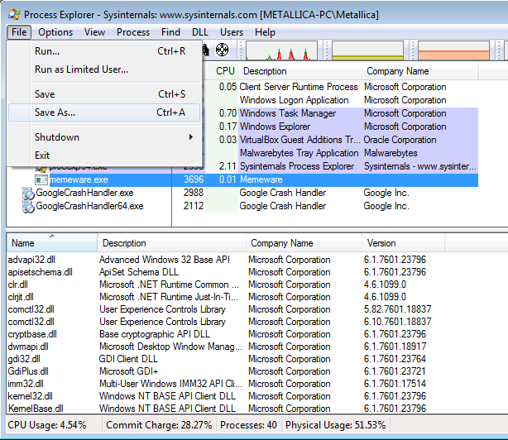Select the Malwarebytes Tray Application row
Image resolution: width=508 pixels, height=440 pixels.
click(342, 153)
